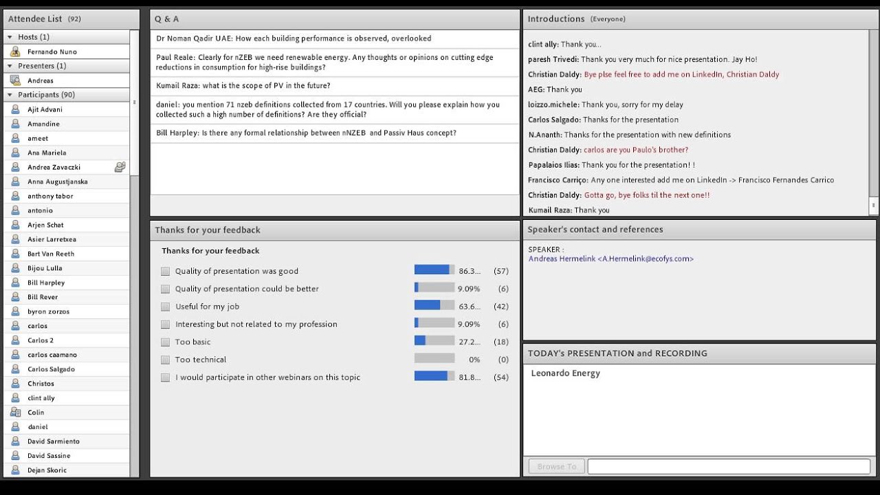Click participant icon next to Andrea Zavaczki
The image size is (880, 495).
pyautogui.click(x=15, y=167)
